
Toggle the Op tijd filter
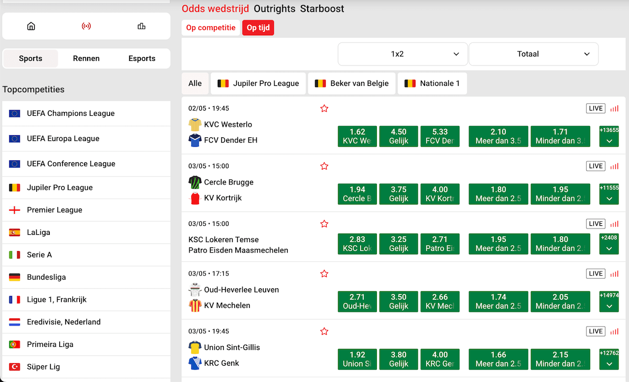(258, 27)
